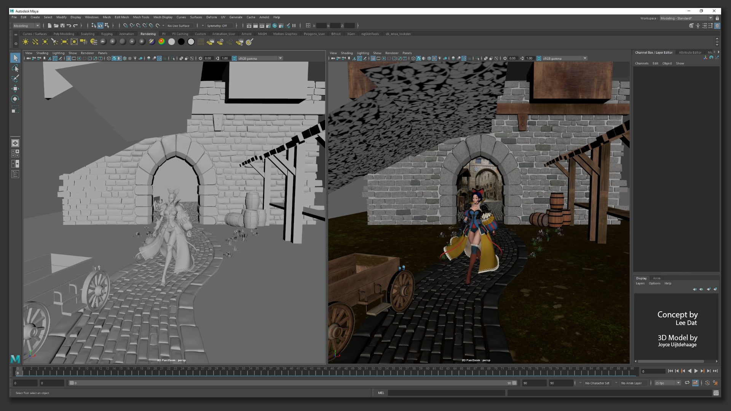Open animation preferences running-man icon

point(715,383)
